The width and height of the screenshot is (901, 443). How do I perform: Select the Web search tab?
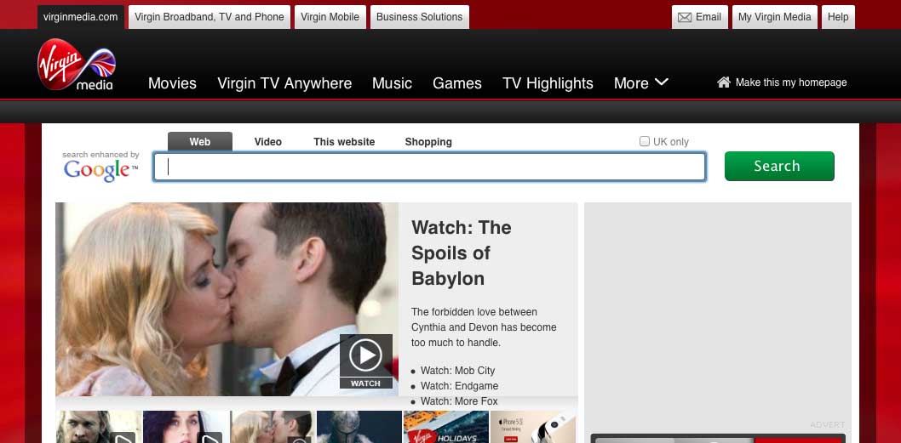pyautogui.click(x=200, y=142)
